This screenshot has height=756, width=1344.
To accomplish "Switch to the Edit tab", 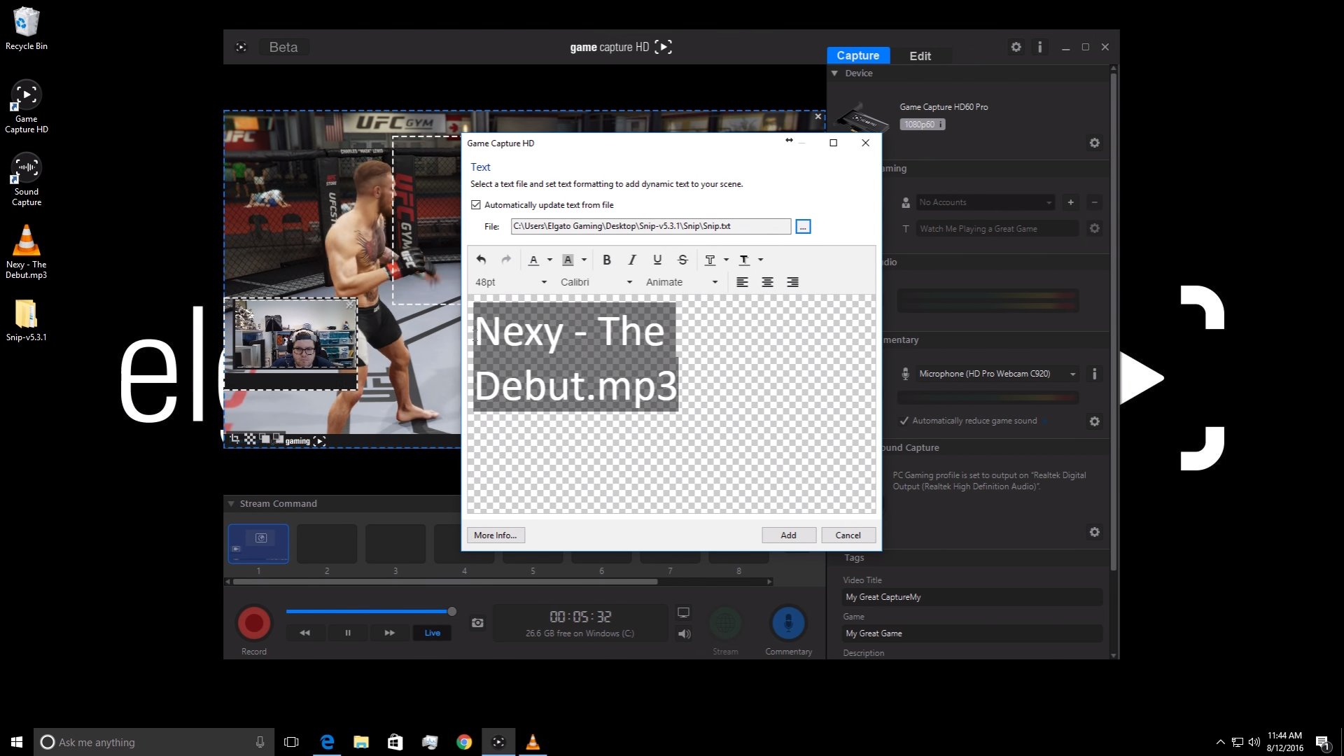I will pos(920,56).
